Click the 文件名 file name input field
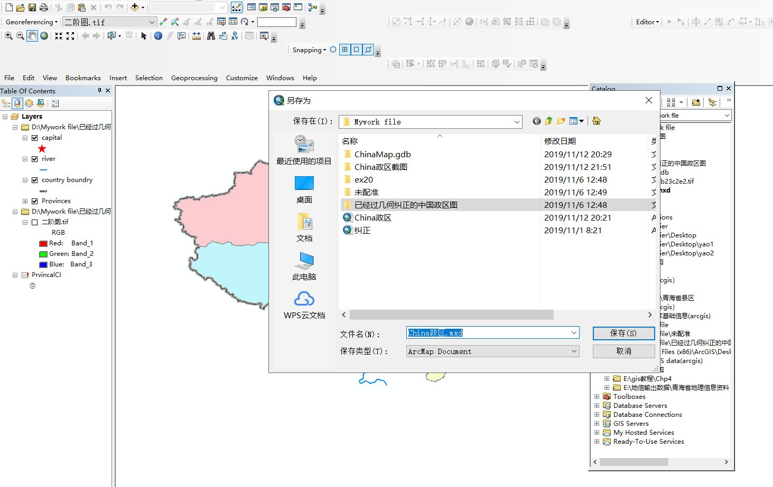Viewport: 773px width, 487px height. click(x=492, y=332)
